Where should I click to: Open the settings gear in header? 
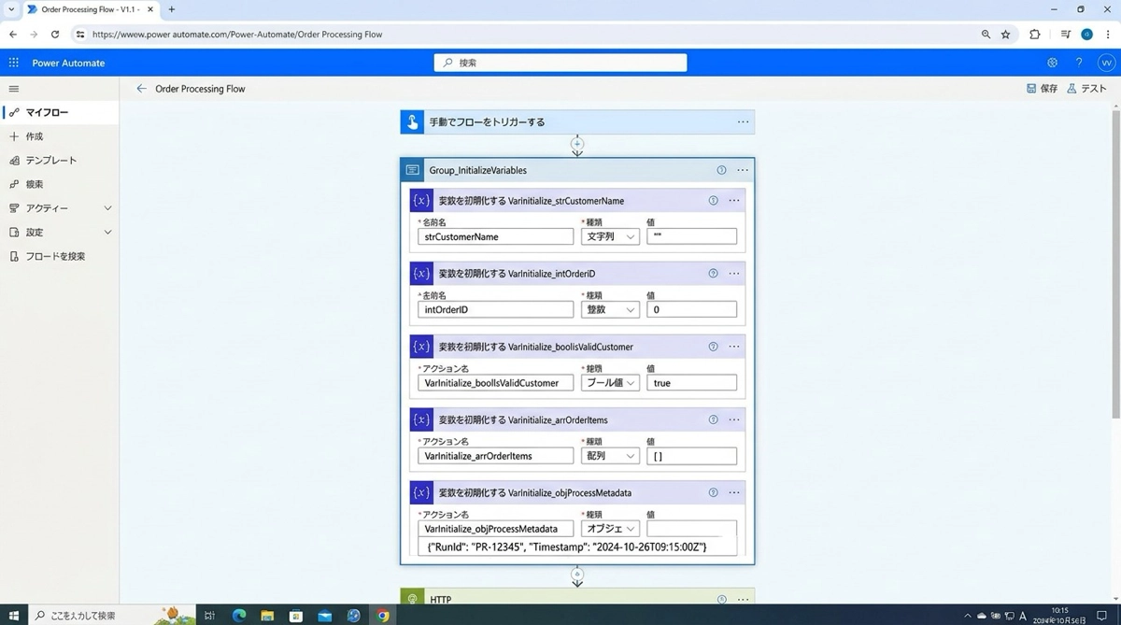click(x=1052, y=63)
